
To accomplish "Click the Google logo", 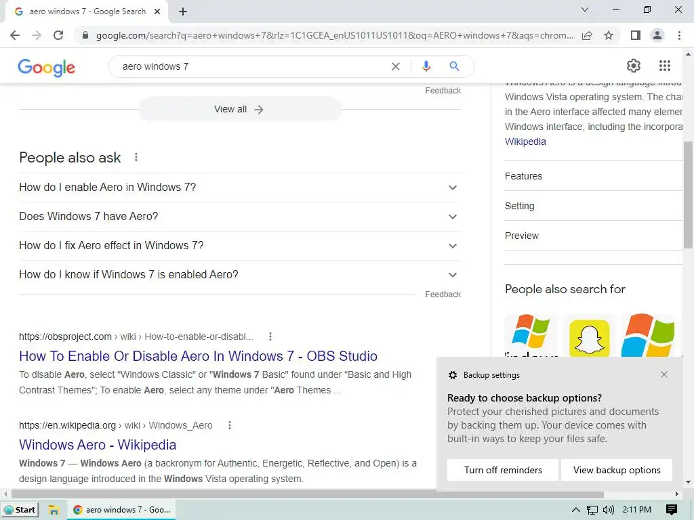I will point(47,67).
